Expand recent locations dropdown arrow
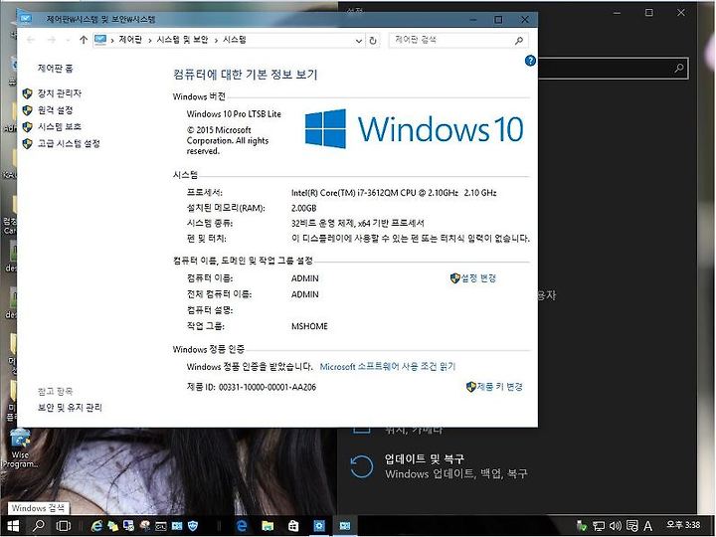Viewport: 716px width, 537px height. coord(68,40)
